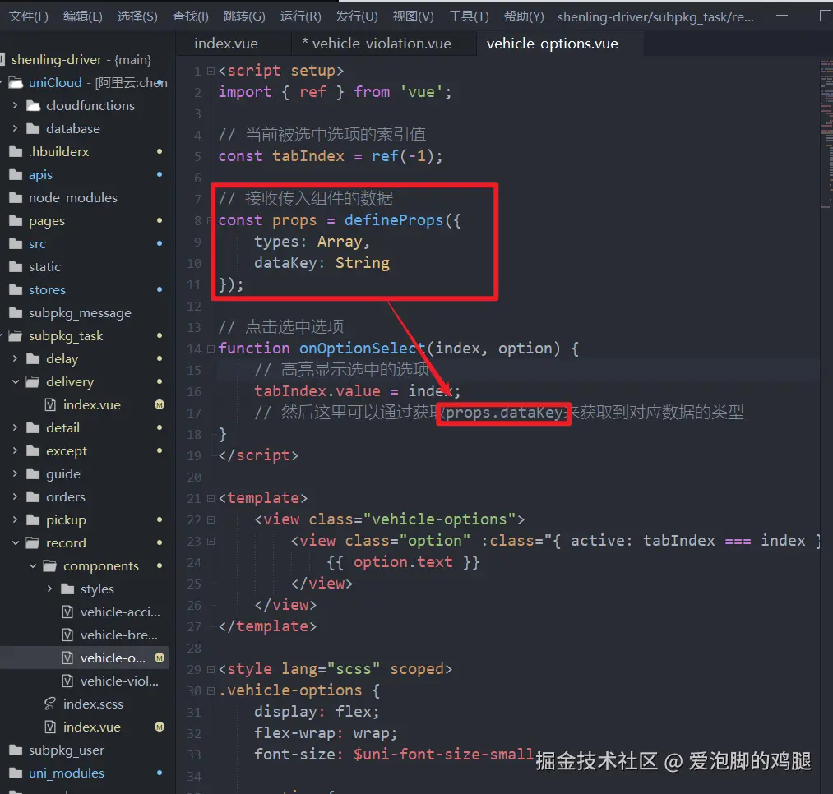Collapse the record folder chevron
Viewport: 833px width, 794px height.
tap(15, 542)
